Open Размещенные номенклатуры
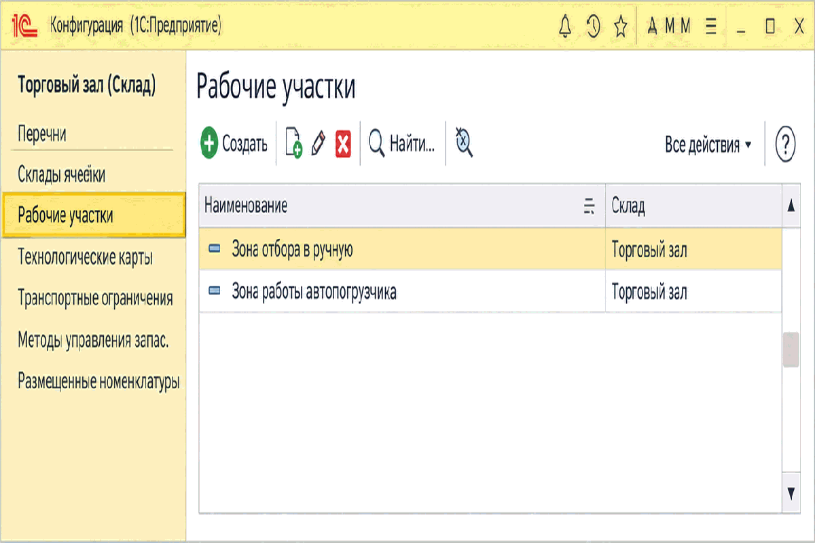This screenshot has width=815, height=543. [98, 381]
